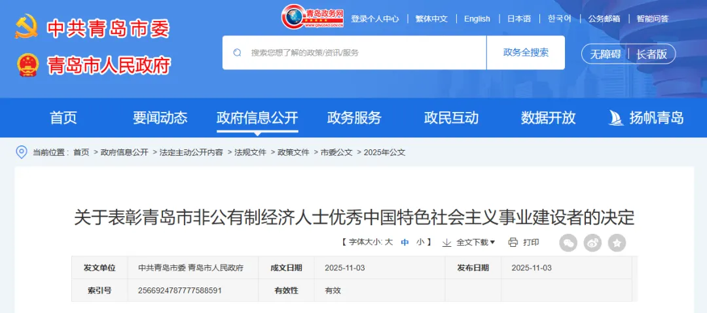Click the star favorite icon

pyautogui.click(x=617, y=243)
